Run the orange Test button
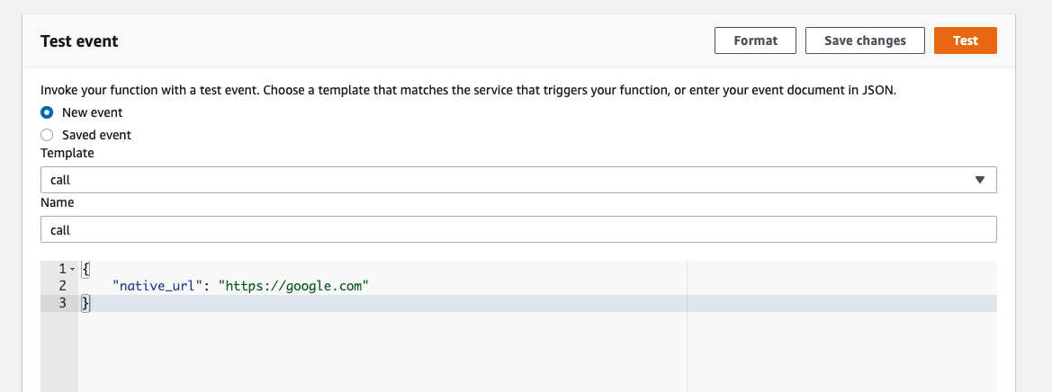This screenshot has width=1052, height=392. click(x=966, y=40)
